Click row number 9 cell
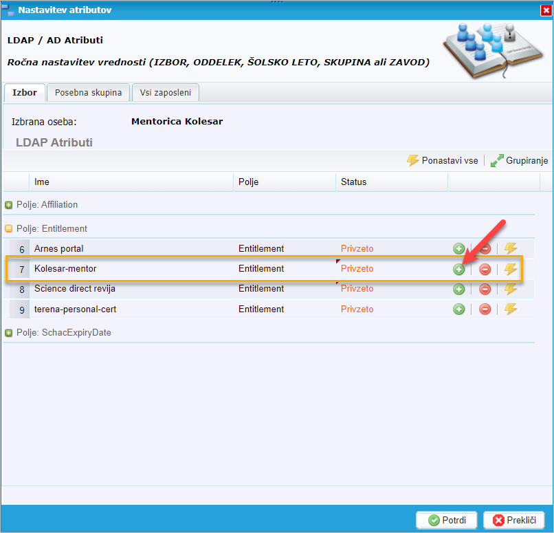The image size is (554, 533). point(20,309)
